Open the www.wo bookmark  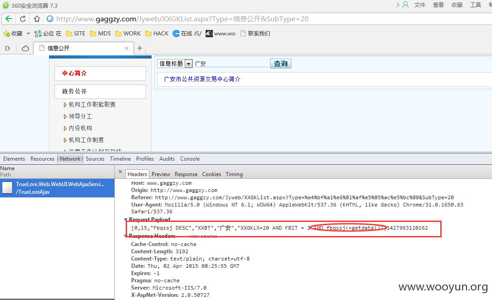pos(221,33)
